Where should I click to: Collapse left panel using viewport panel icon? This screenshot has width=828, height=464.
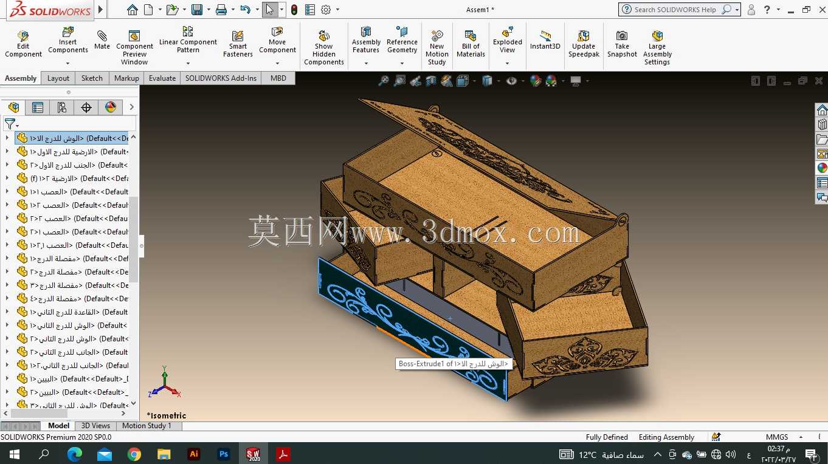756,81
